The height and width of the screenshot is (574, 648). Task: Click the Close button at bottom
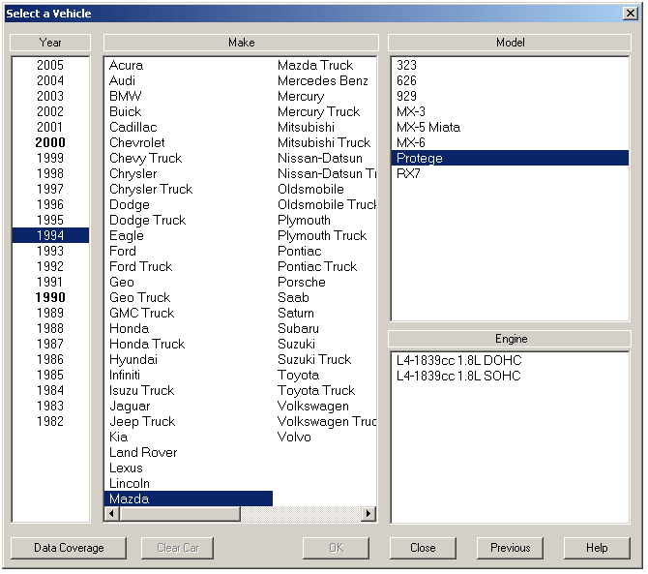[x=423, y=548]
